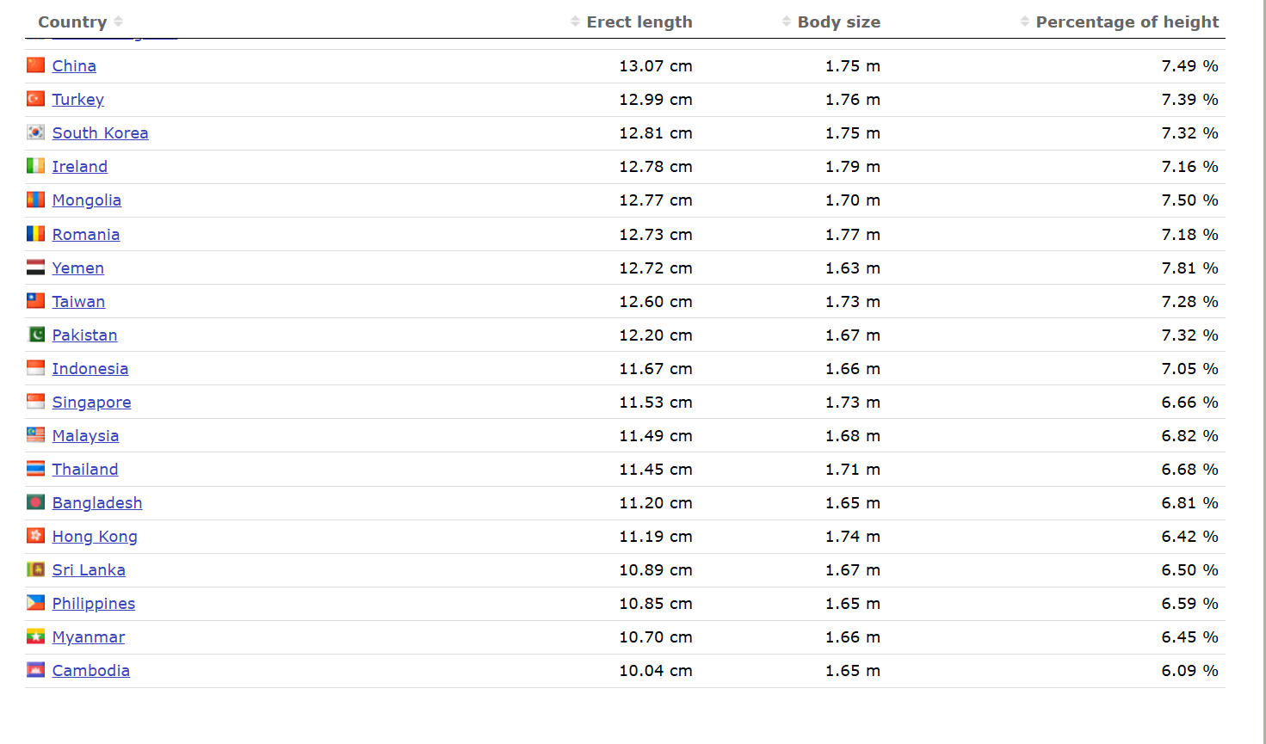1266x744 pixels.
Task: Select Myanmar's 6.45 % value
Action: (x=1190, y=637)
